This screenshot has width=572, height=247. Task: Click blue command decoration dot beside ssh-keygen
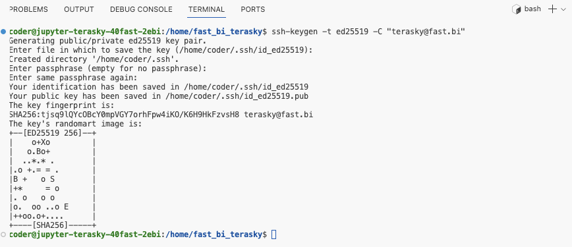pyautogui.click(x=3, y=32)
